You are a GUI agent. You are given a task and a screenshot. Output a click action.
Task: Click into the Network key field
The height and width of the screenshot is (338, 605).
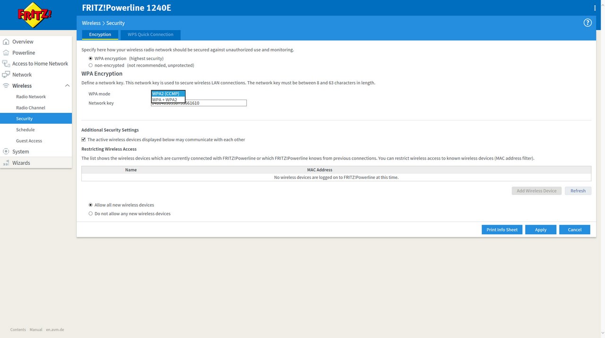tap(199, 103)
